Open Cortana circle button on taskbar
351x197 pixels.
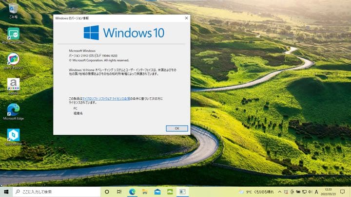click(107, 192)
